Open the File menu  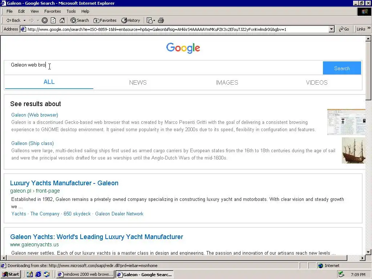click(x=9, y=11)
